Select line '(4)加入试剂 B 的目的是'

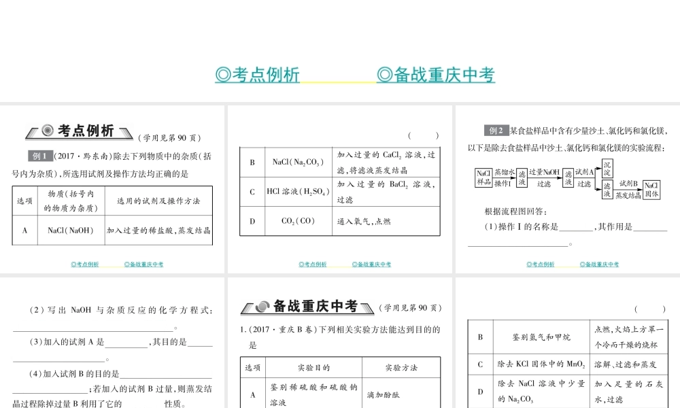[74, 374]
